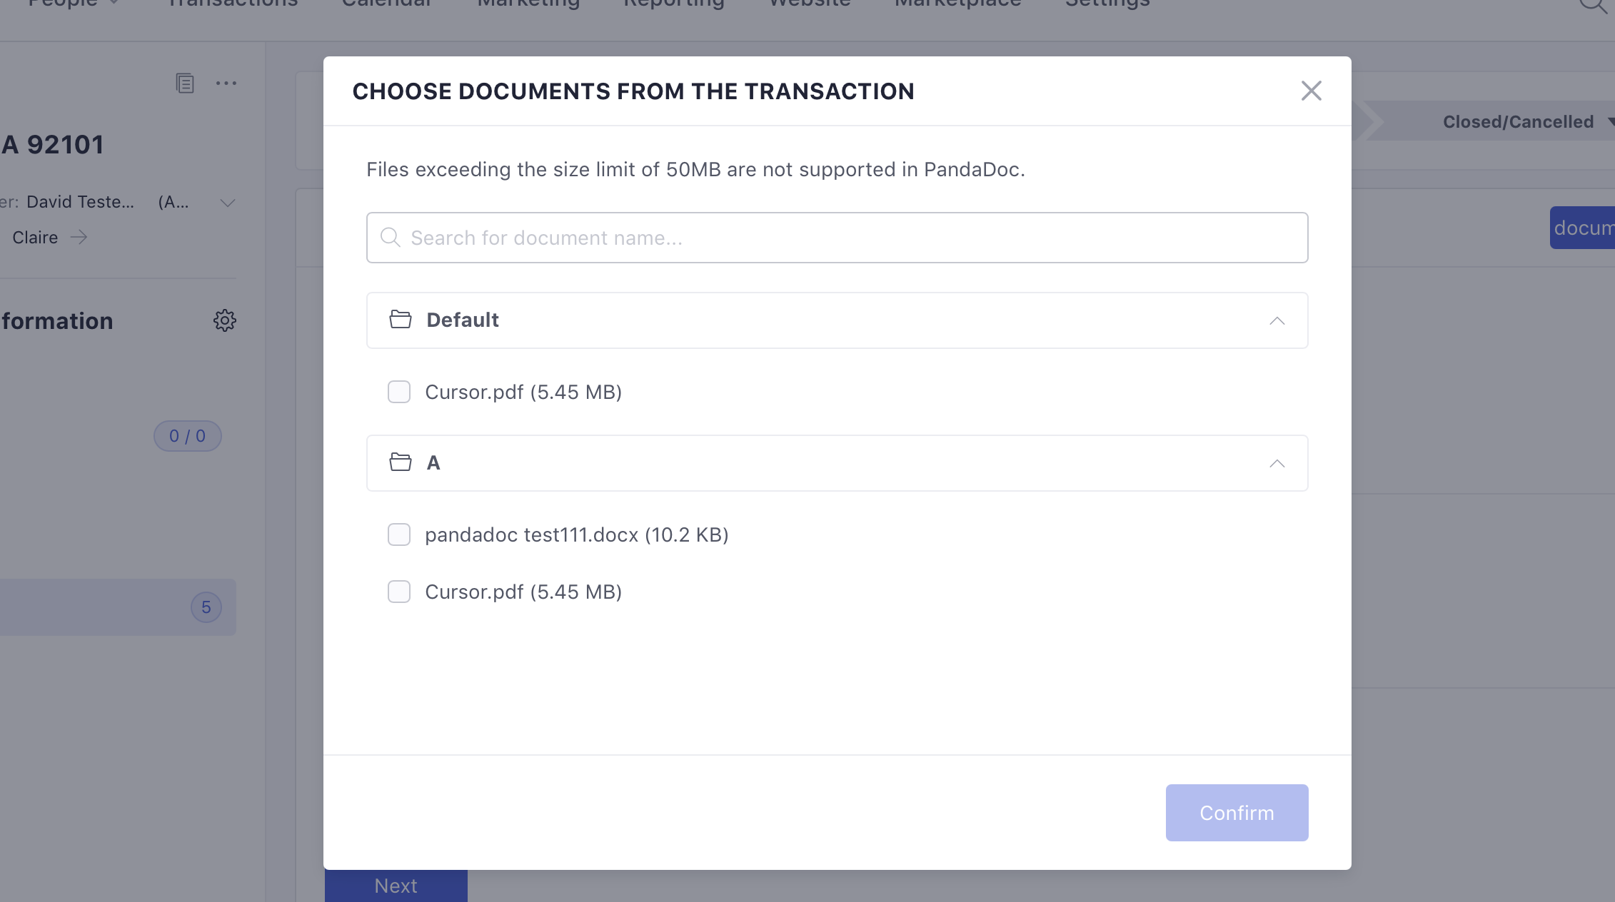Image resolution: width=1615 pixels, height=902 pixels.
Task: Open the Closed/Cancelled stage dropdown
Action: pyautogui.click(x=1519, y=121)
